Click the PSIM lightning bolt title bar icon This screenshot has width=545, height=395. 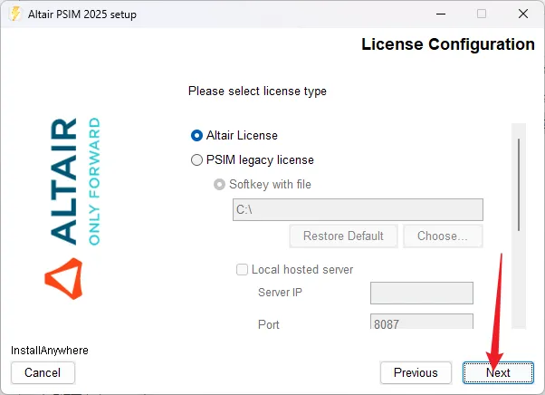[14, 14]
